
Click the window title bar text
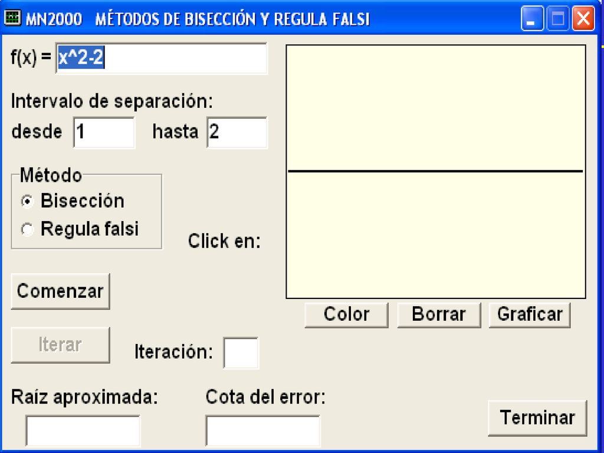click(198, 19)
